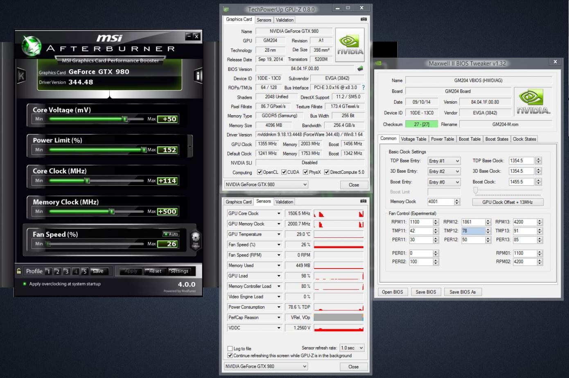Open Validation tab in GPU-Z Sensors window
The image size is (569, 378).
(284, 202)
